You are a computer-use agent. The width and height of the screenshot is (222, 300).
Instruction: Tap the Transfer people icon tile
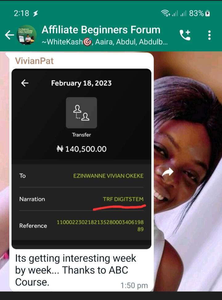pos(81,113)
